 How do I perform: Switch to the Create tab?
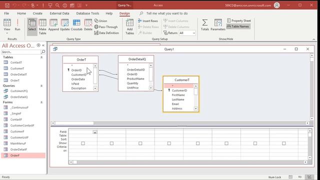[x=37, y=13]
